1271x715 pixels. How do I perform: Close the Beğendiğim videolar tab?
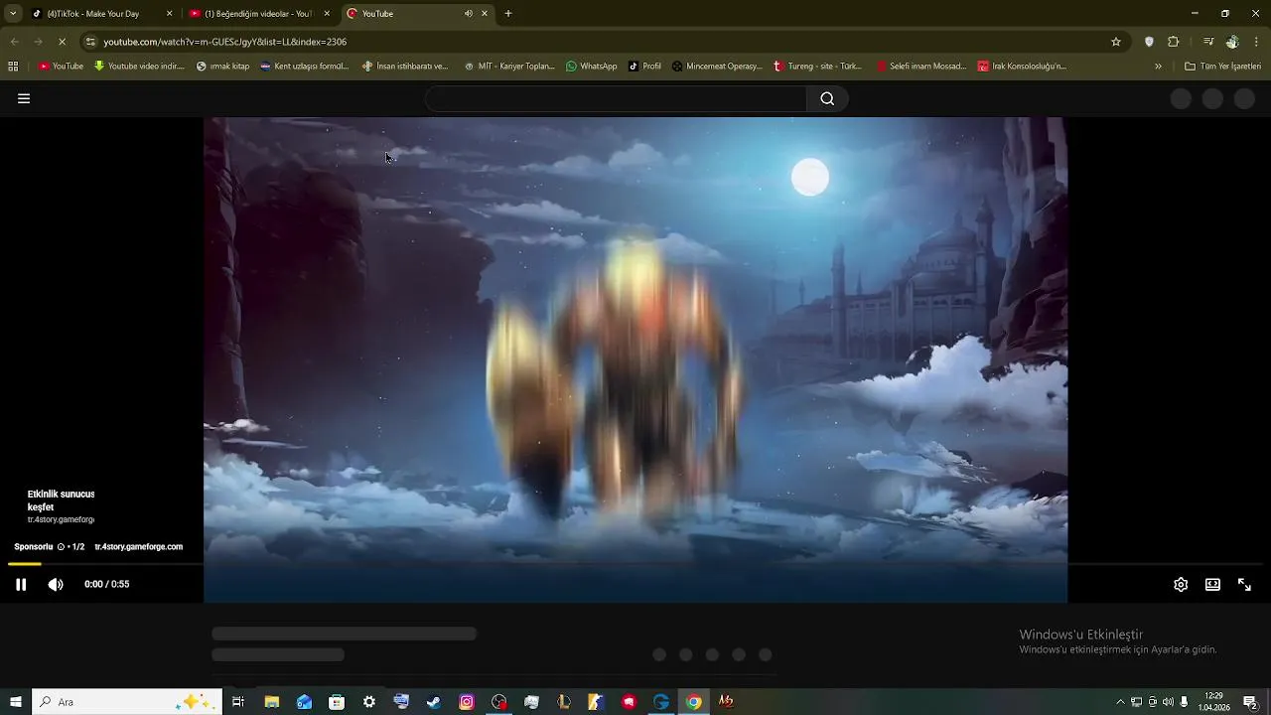pos(327,14)
